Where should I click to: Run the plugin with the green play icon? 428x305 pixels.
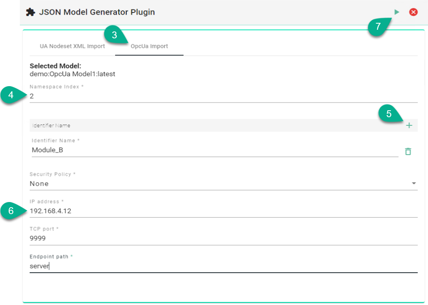point(397,12)
